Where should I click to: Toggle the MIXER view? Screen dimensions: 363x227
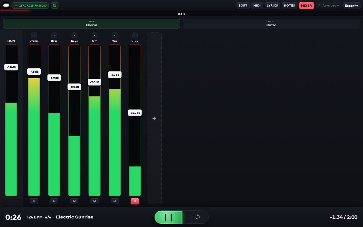(x=306, y=5)
